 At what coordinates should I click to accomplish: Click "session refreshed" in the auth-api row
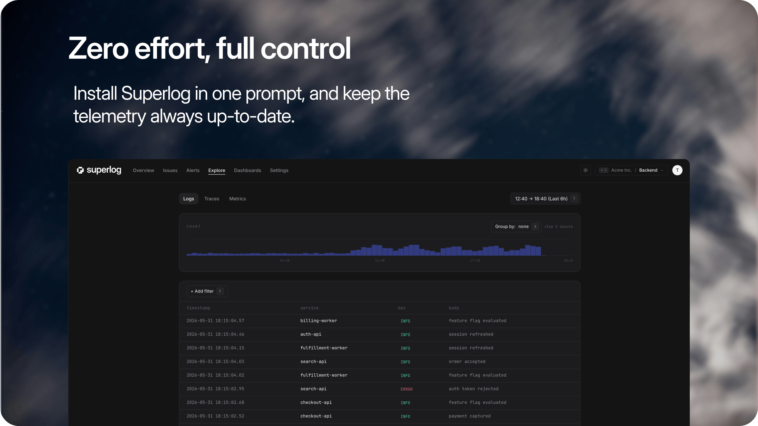point(471,334)
